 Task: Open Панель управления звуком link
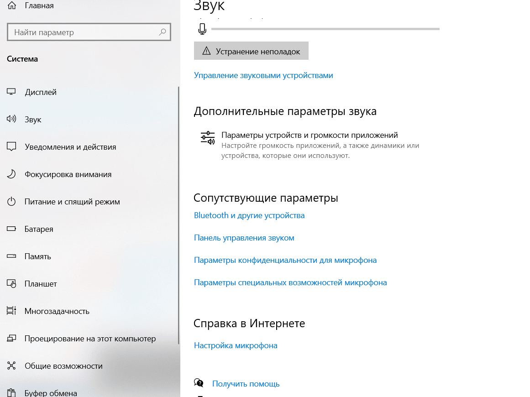pos(244,238)
